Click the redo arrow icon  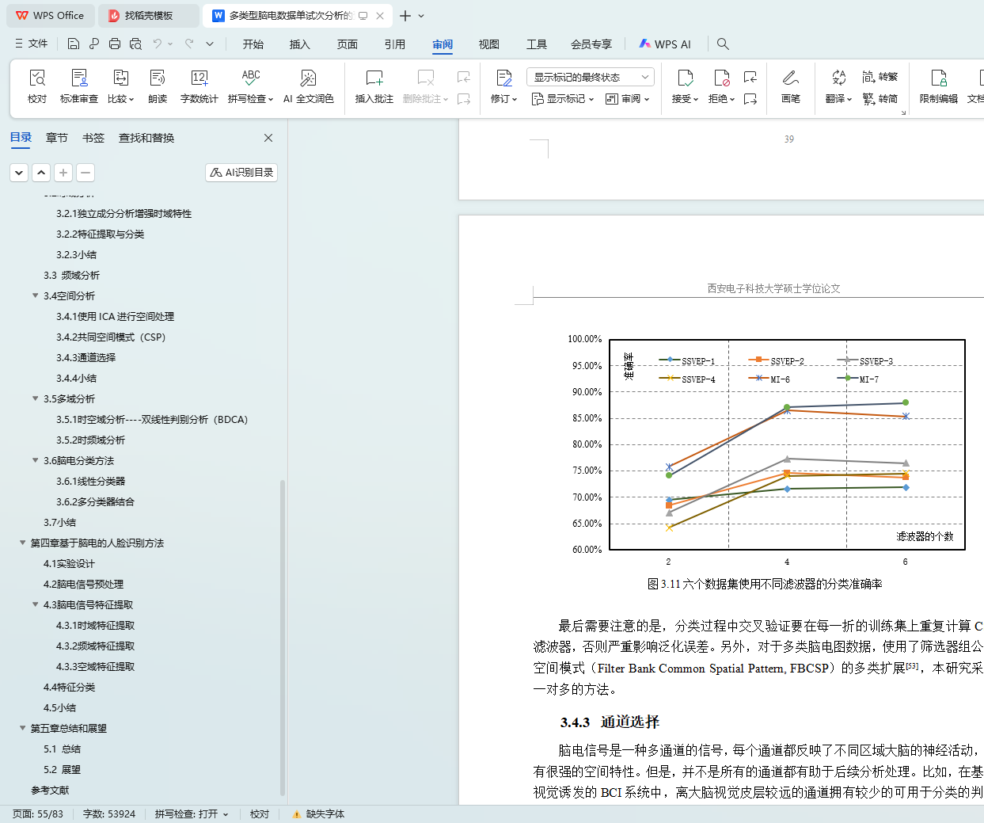coord(189,44)
